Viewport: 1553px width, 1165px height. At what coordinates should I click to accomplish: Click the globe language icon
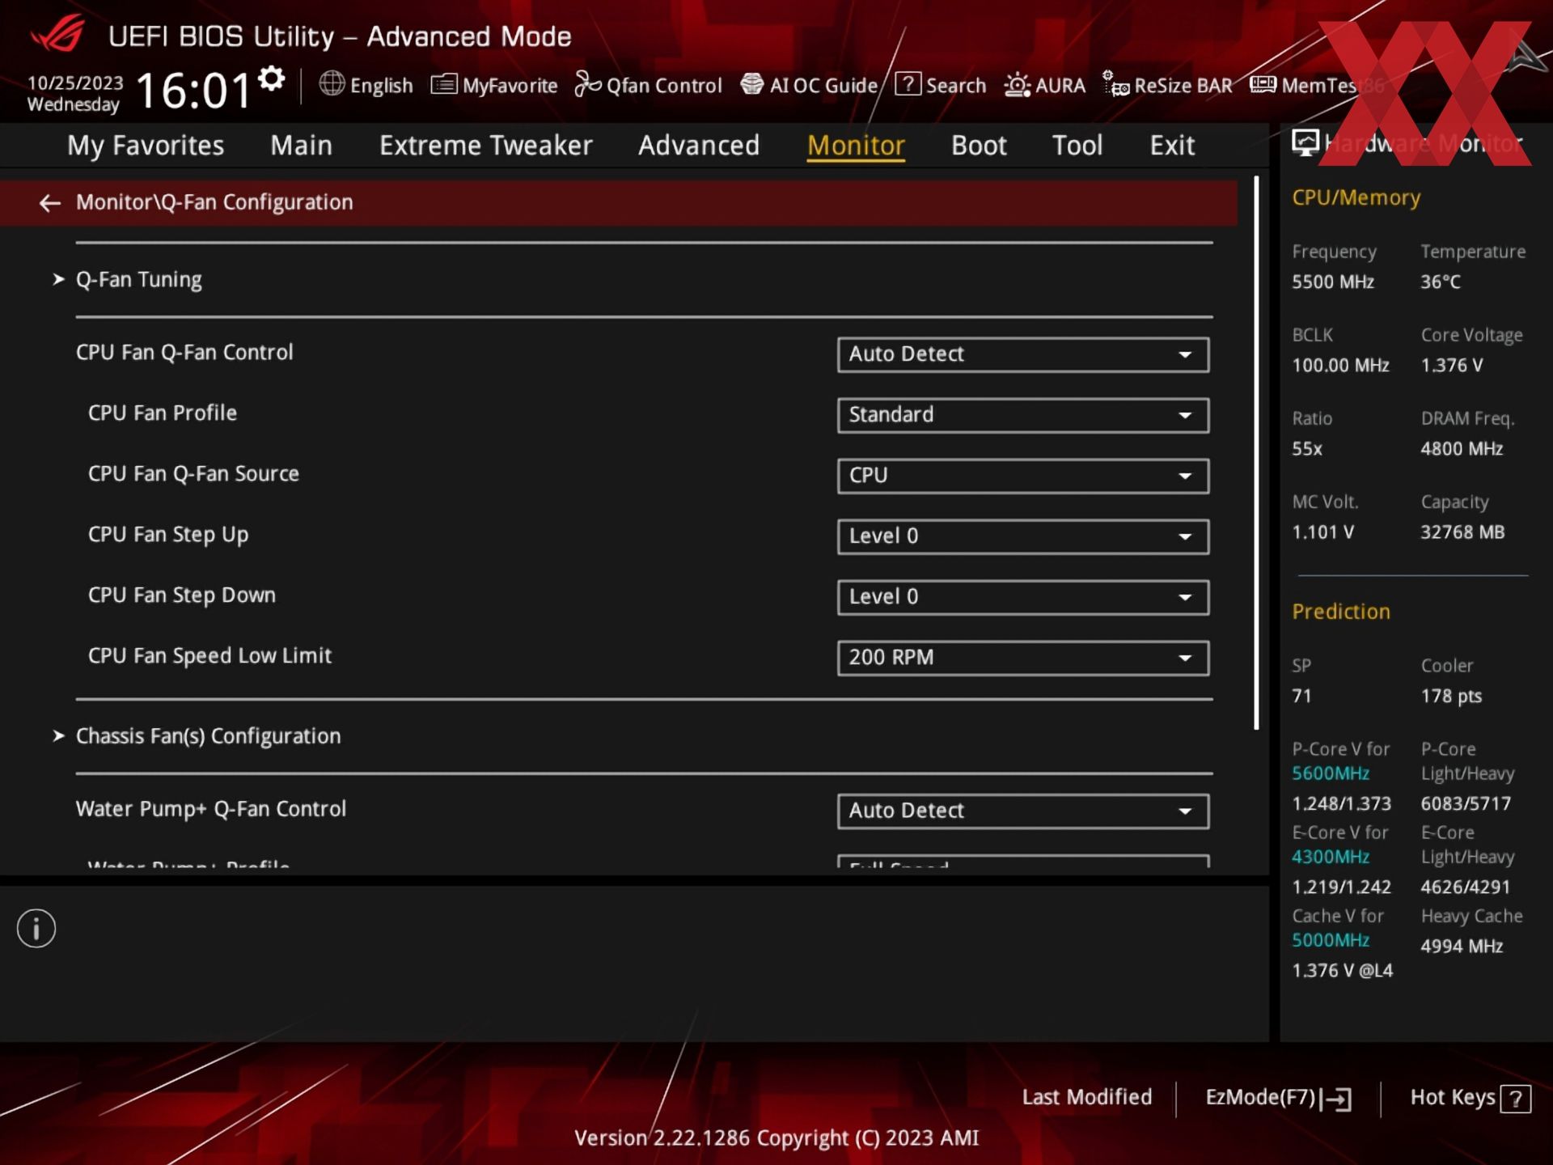pyautogui.click(x=332, y=83)
